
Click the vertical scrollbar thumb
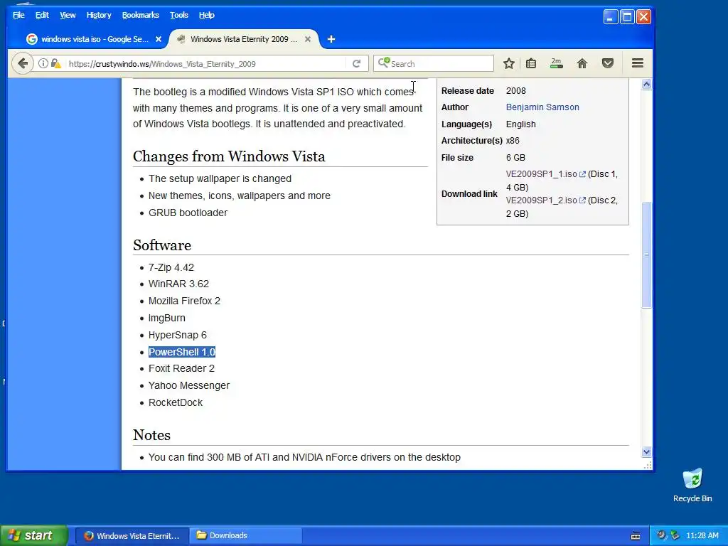tap(646, 255)
